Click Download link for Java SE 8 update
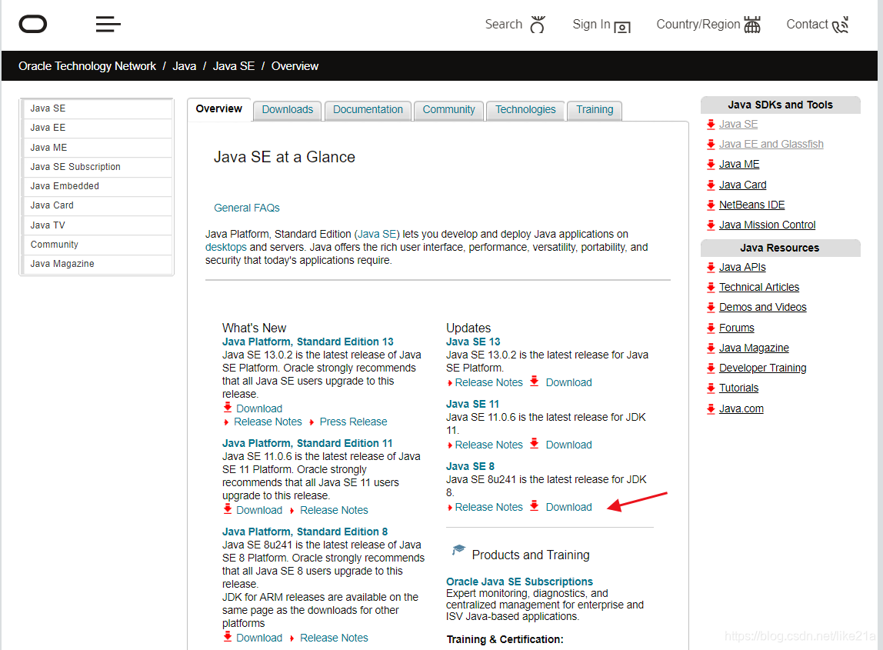 568,507
